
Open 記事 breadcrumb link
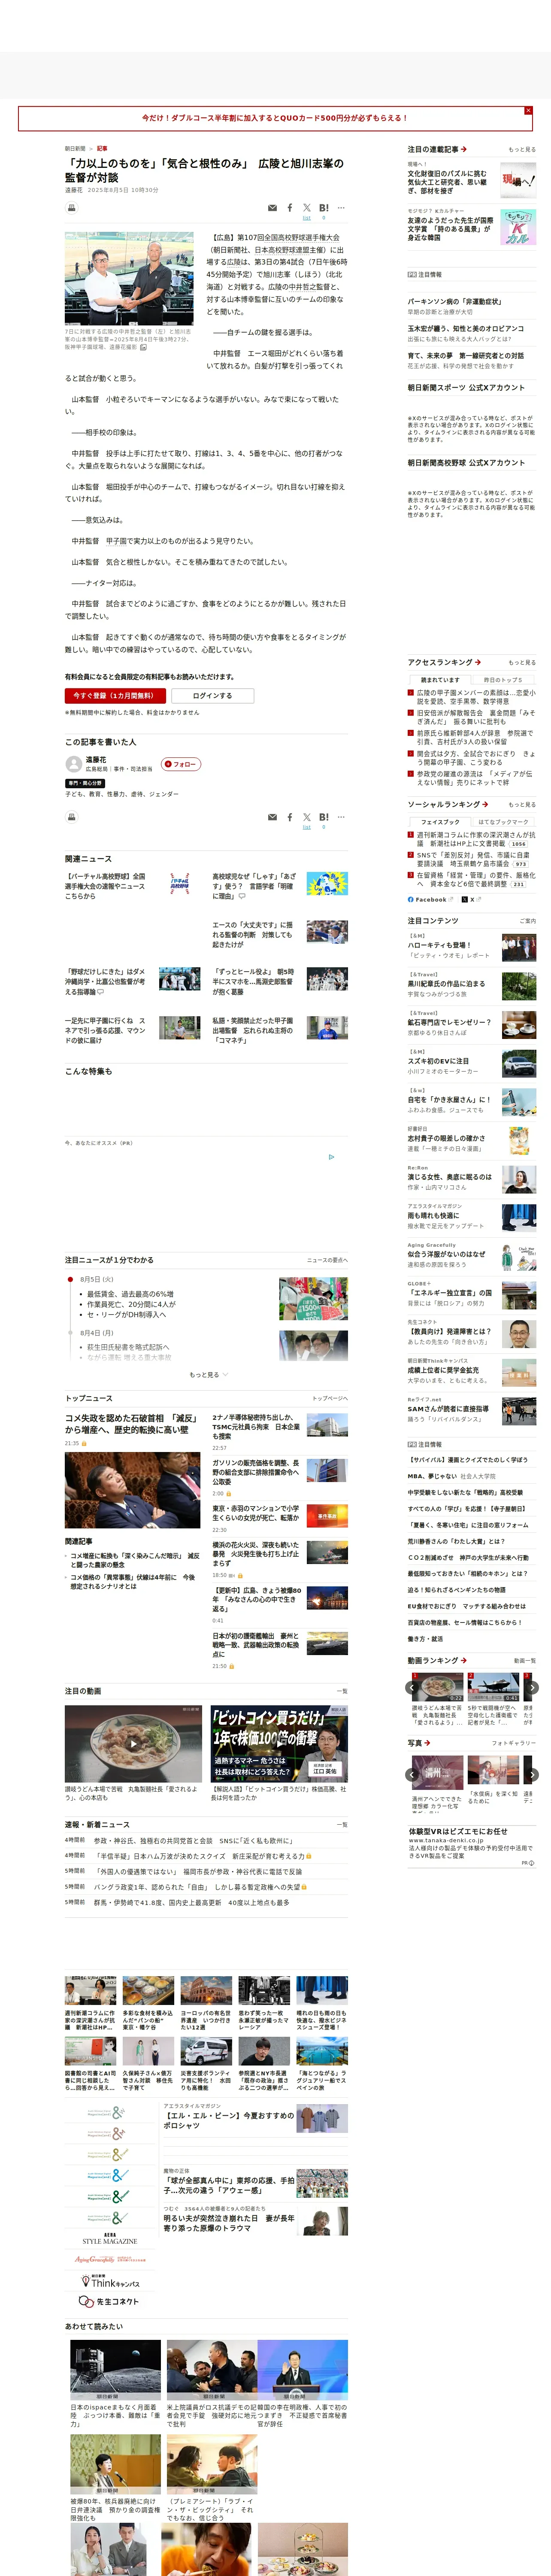click(x=102, y=148)
